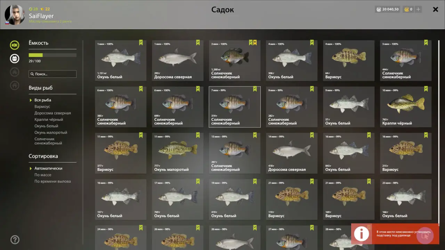The height and width of the screenshot is (250, 445).
Task: Select Автоматически sorting option
Action: (x=48, y=168)
